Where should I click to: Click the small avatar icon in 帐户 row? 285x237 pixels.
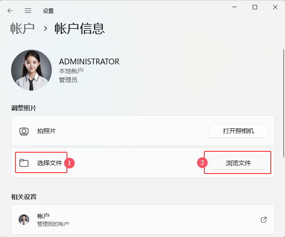coord(24,220)
